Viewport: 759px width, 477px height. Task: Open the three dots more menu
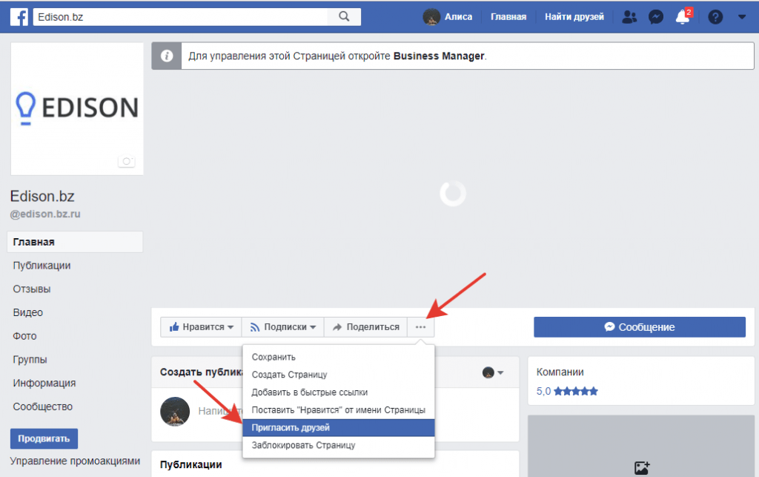421,327
